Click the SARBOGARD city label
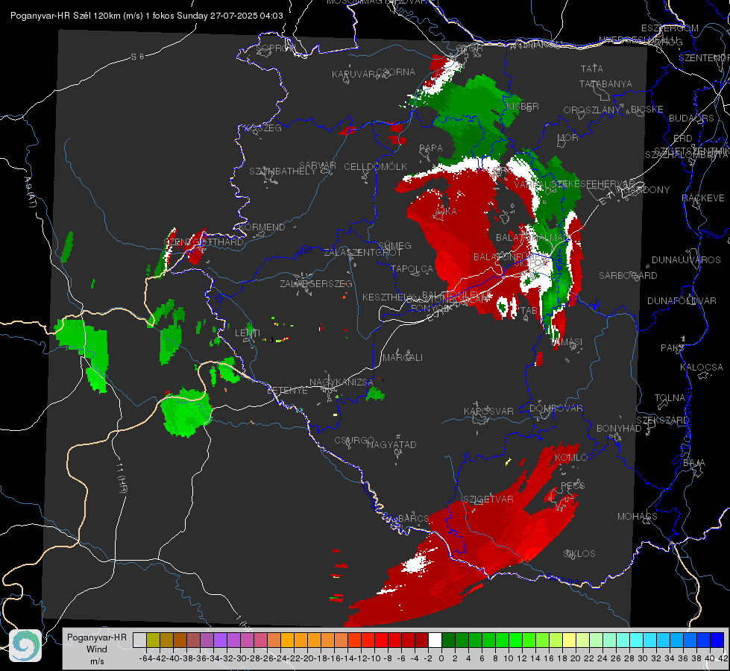The image size is (730, 671). (628, 276)
